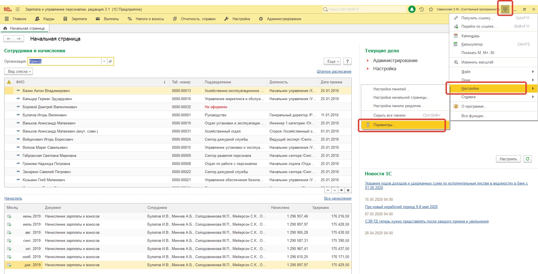Click the home icon on Начальная страница tab
The height and width of the screenshot is (274, 538).
(5, 28)
